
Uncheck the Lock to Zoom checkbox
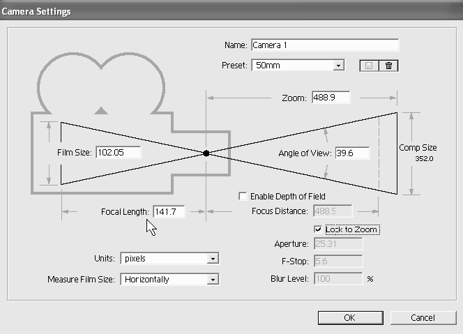pos(319,229)
